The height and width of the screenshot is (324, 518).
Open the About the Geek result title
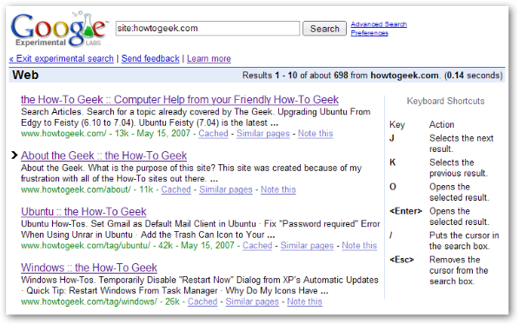pos(104,155)
